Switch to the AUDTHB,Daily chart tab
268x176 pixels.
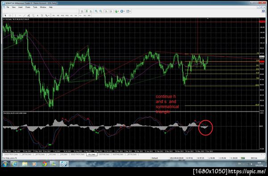point(118,155)
